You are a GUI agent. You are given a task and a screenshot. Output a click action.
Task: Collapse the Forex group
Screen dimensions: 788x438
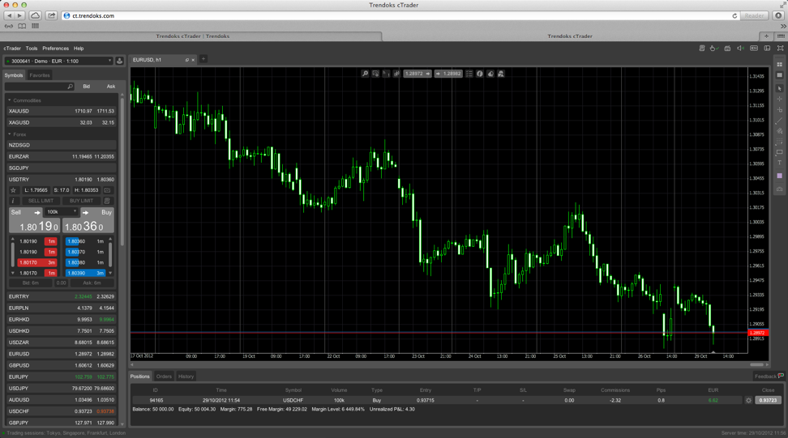click(x=10, y=134)
